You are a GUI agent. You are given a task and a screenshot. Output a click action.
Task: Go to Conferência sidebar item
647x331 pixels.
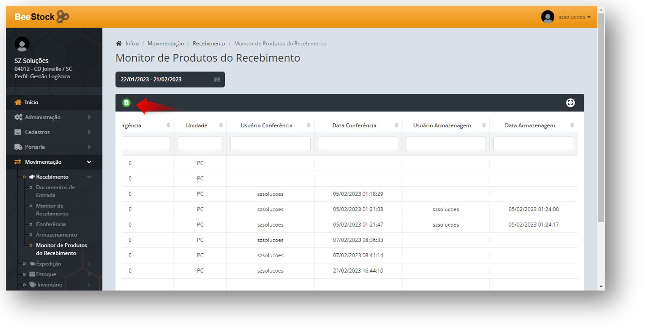tap(51, 224)
